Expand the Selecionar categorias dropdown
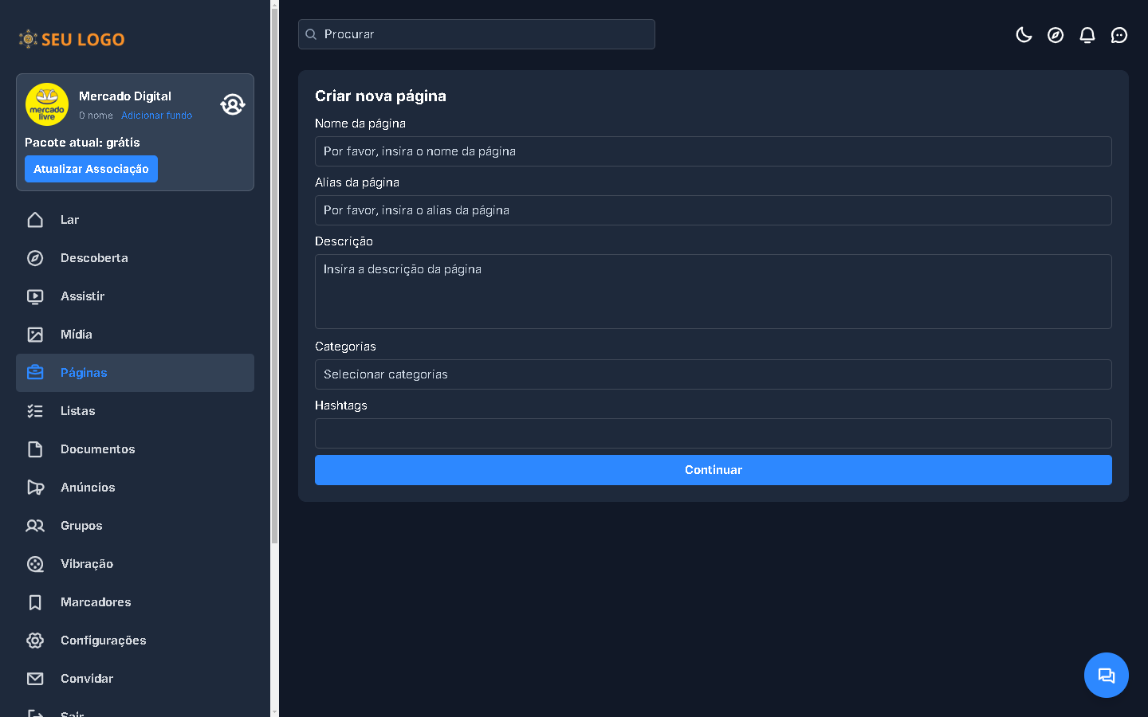Screen dimensions: 1148x717 pyautogui.click(x=713, y=374)
